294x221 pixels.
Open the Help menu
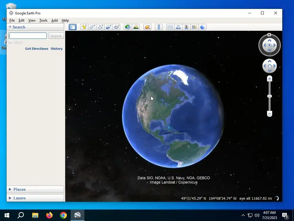[x=65, y=20]
